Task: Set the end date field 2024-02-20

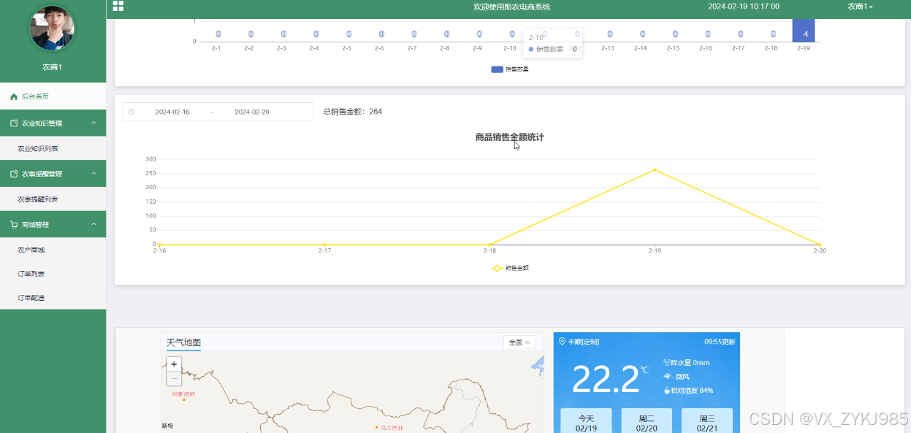Action: point(252,112)
